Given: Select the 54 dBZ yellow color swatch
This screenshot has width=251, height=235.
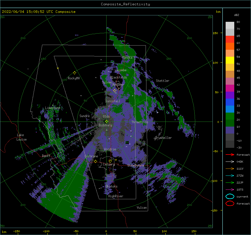Looking at the screenshot, I should [x=230, y=60].
